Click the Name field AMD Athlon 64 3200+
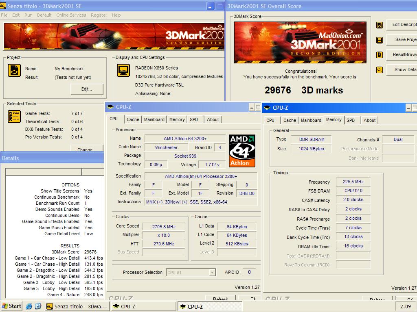The image size is (417, 312). point(185,139)
